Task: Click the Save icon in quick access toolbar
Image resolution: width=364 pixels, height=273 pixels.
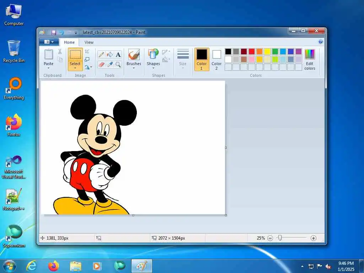Action: point(54,32)
